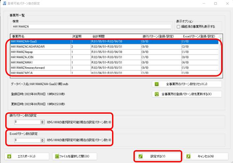Click 全事業所の登録パターン数を更新する(K) button
Screen dimensions: 233x163
pyautogui.click(x=187, y=94)
